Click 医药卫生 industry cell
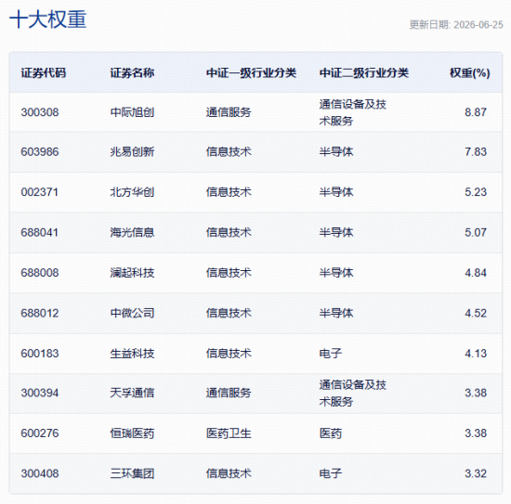This screenshot has height=504, width=511. 229,433
